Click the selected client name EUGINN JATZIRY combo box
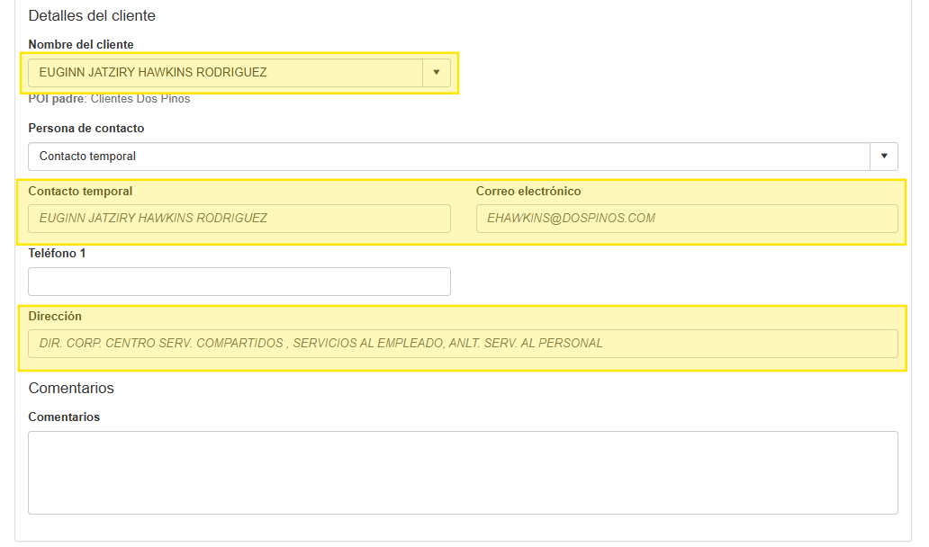Screen dimensions: 929x547 coord(225,73)
